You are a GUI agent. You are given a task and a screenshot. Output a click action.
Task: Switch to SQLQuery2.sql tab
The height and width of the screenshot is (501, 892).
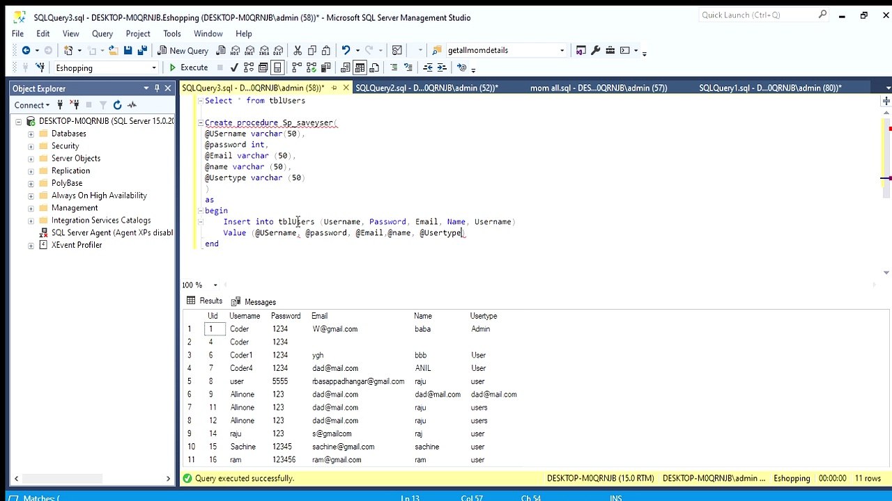(x=426, y=88)
